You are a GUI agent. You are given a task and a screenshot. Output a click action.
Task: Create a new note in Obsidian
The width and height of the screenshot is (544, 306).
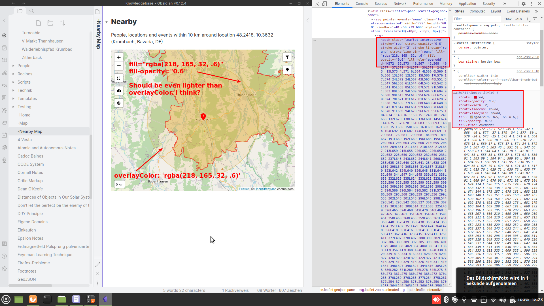[39, 23]
